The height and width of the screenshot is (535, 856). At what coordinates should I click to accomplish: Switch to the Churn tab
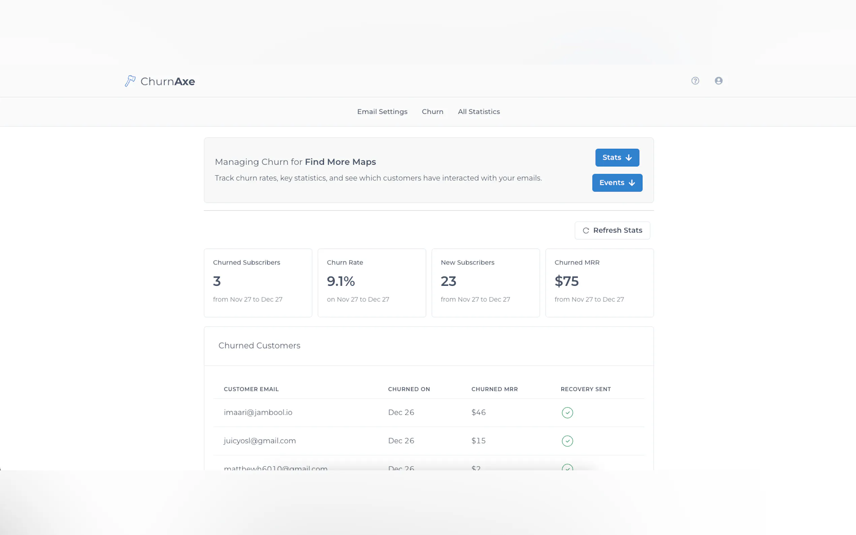click(x=432, y=112)
